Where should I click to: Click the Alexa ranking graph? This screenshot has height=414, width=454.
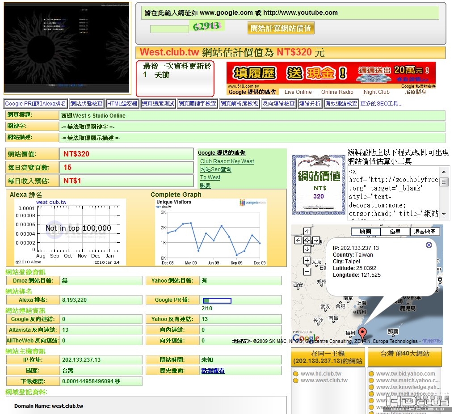click(x=70, y=232)
